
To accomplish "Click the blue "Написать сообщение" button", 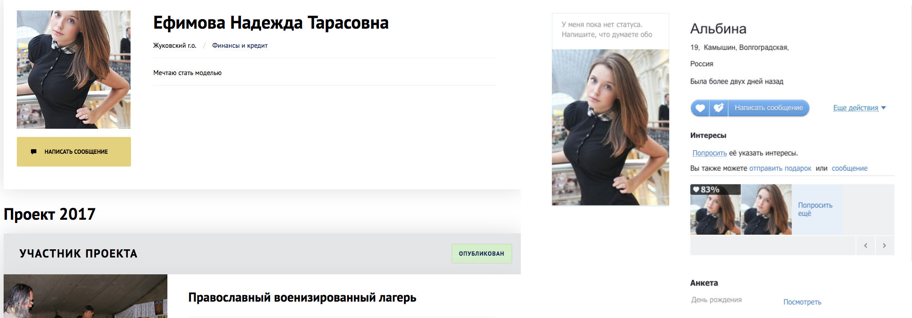I will click(x=769, y=108).
